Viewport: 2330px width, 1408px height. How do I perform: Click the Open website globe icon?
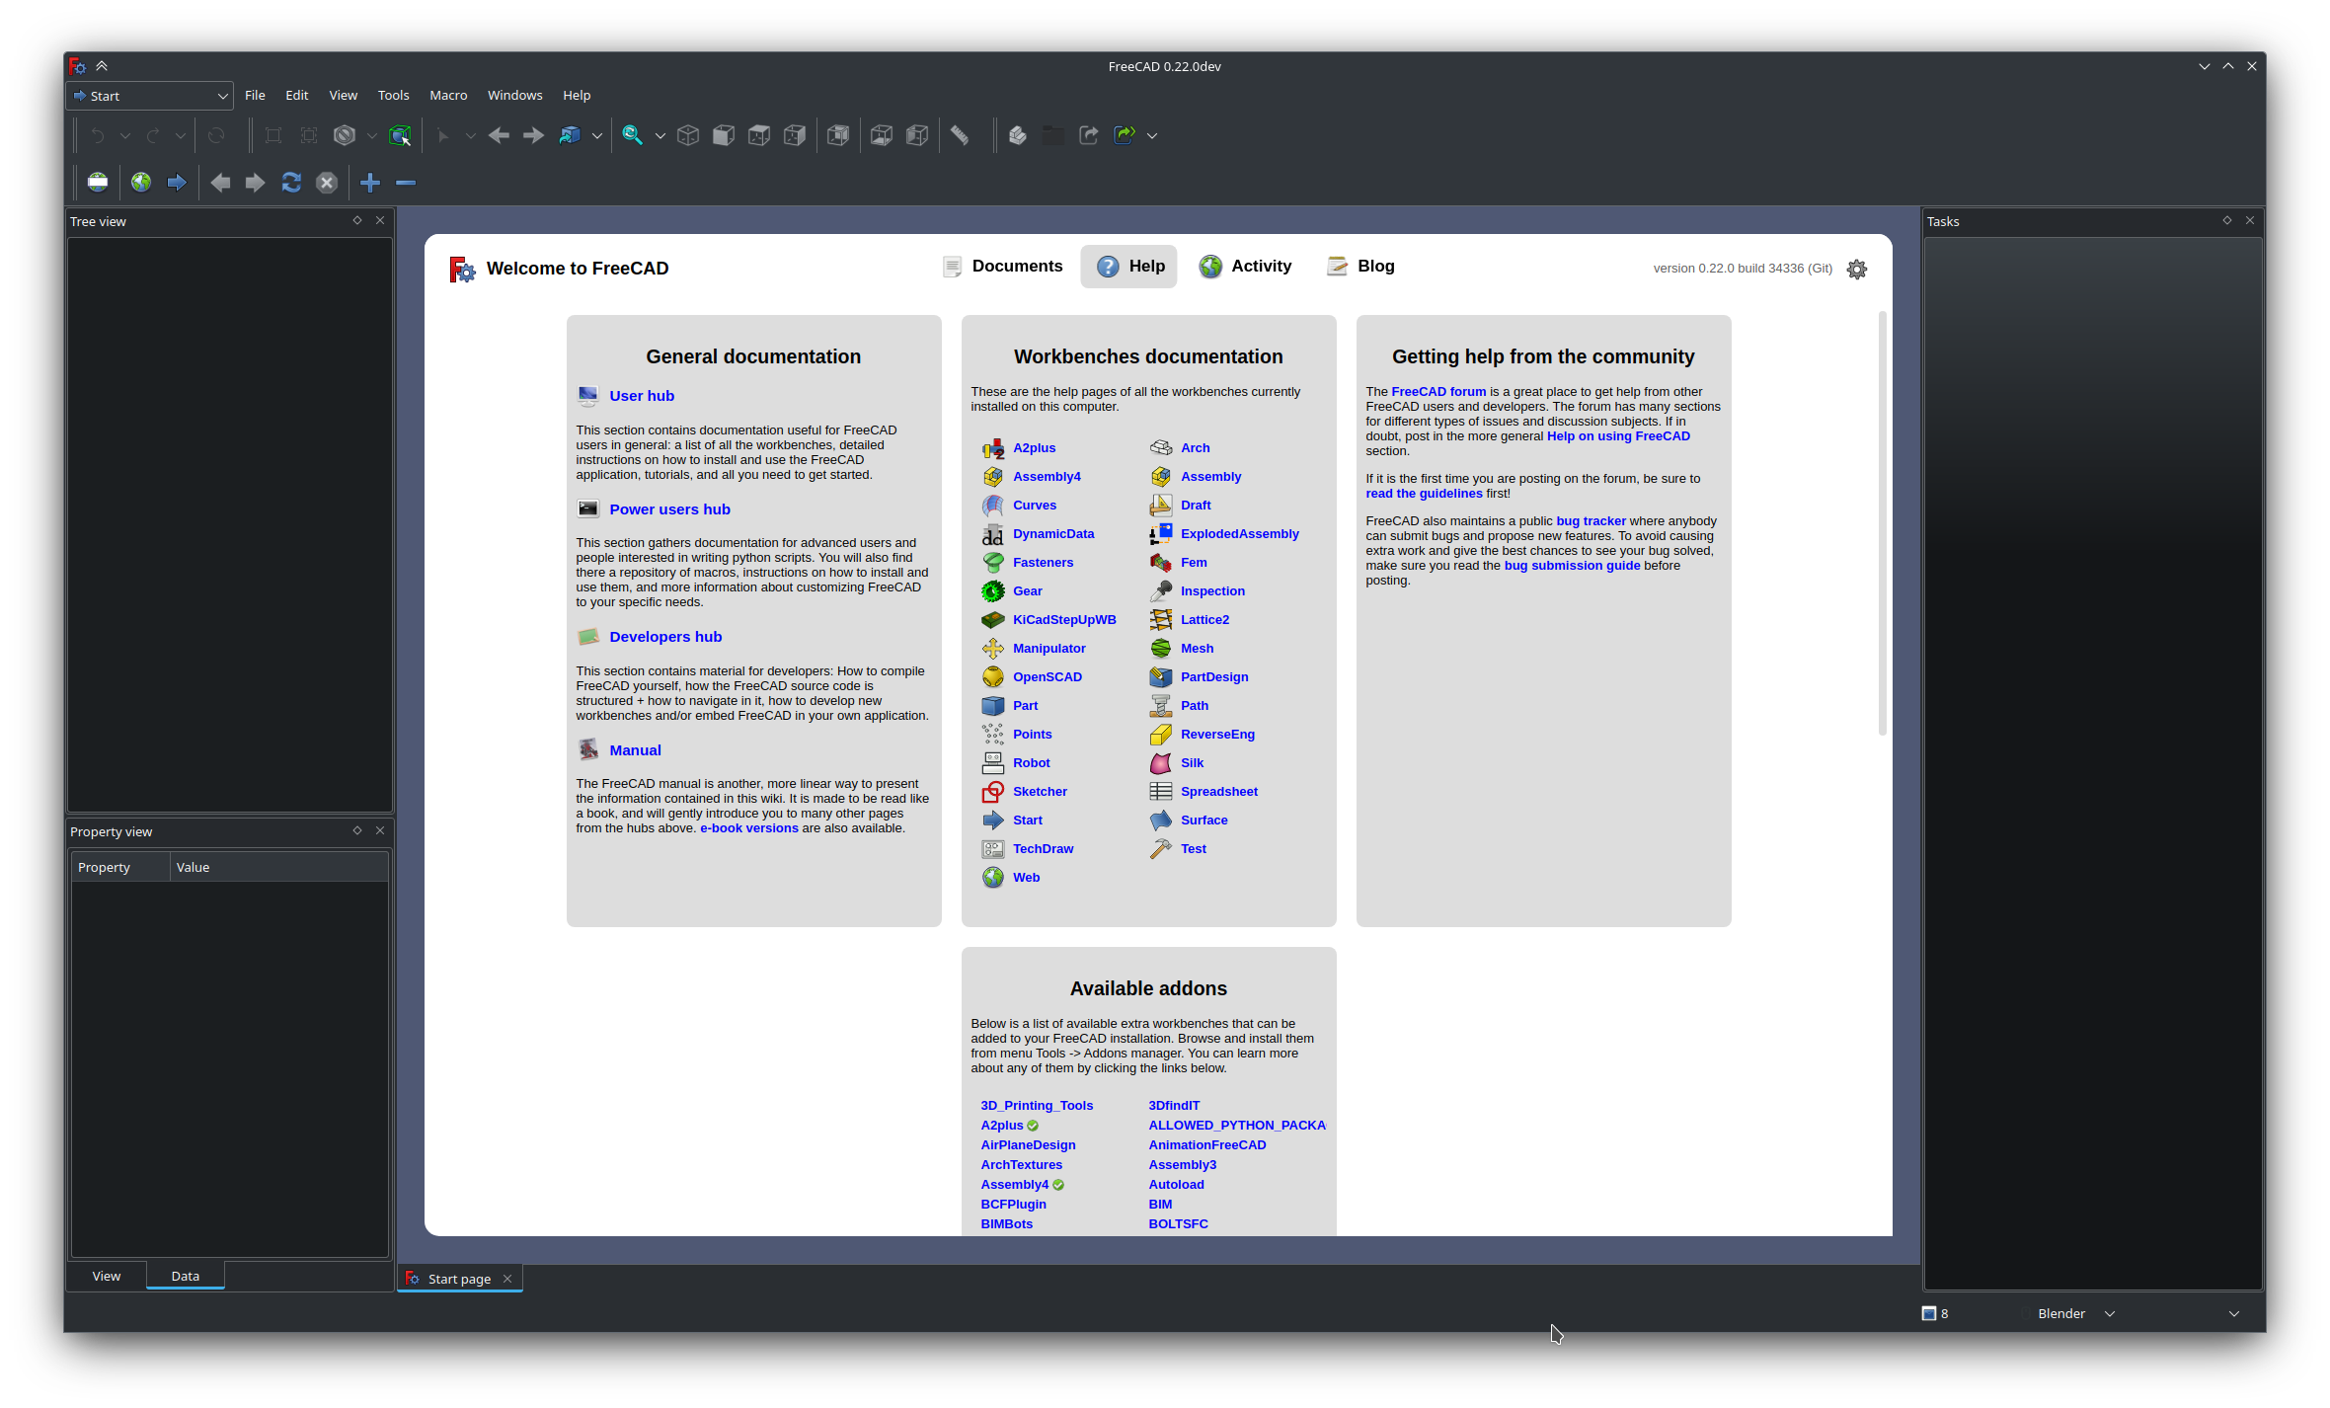[x=141, y=183]
